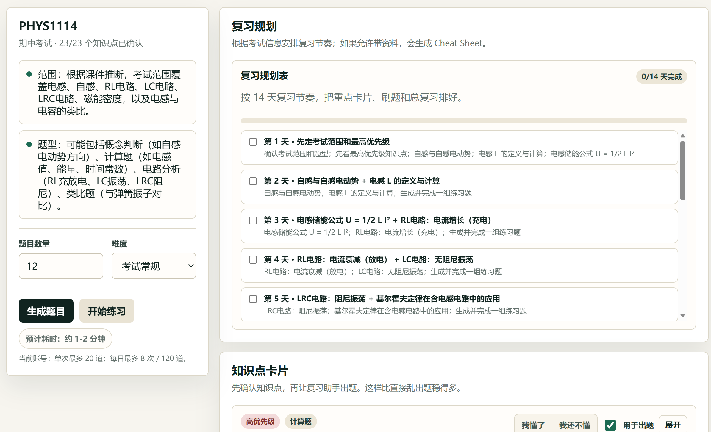Select the 第 5 天 · LRC电路：阻尼振荡 row title
The height and width of the screenshot is (432, 711).
382,299
